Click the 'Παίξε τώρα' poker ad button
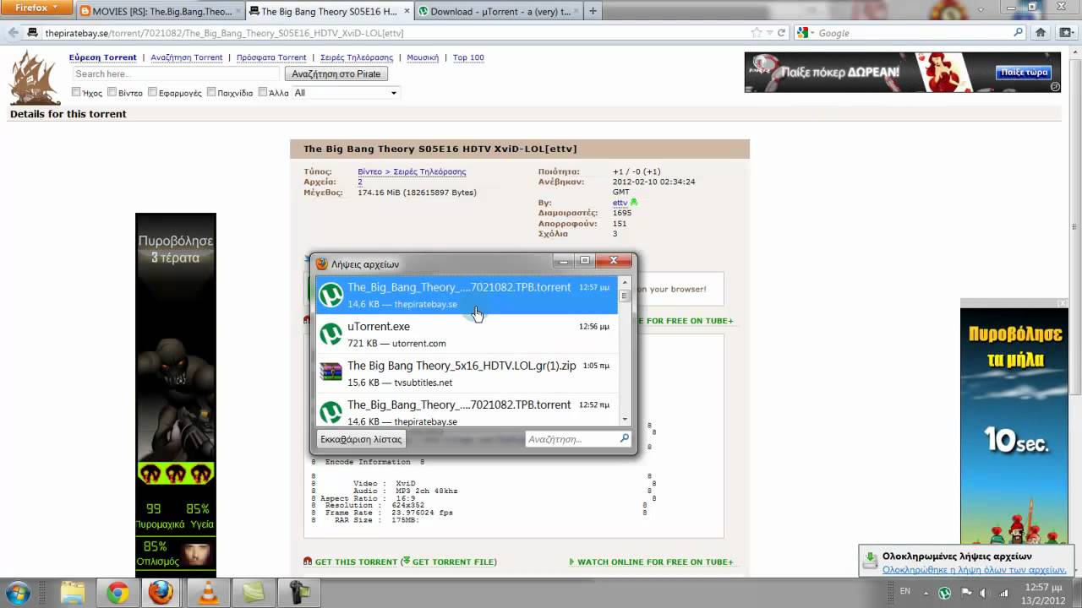This screenshot has height=608, width=1082. tap(1024, 73)
